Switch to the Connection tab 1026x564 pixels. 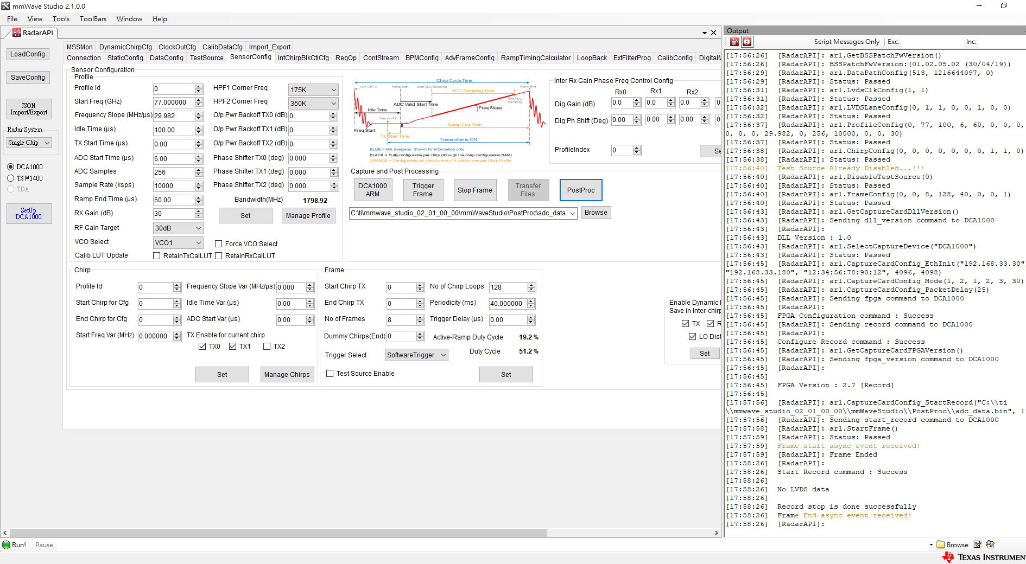[x=84, y=58]
